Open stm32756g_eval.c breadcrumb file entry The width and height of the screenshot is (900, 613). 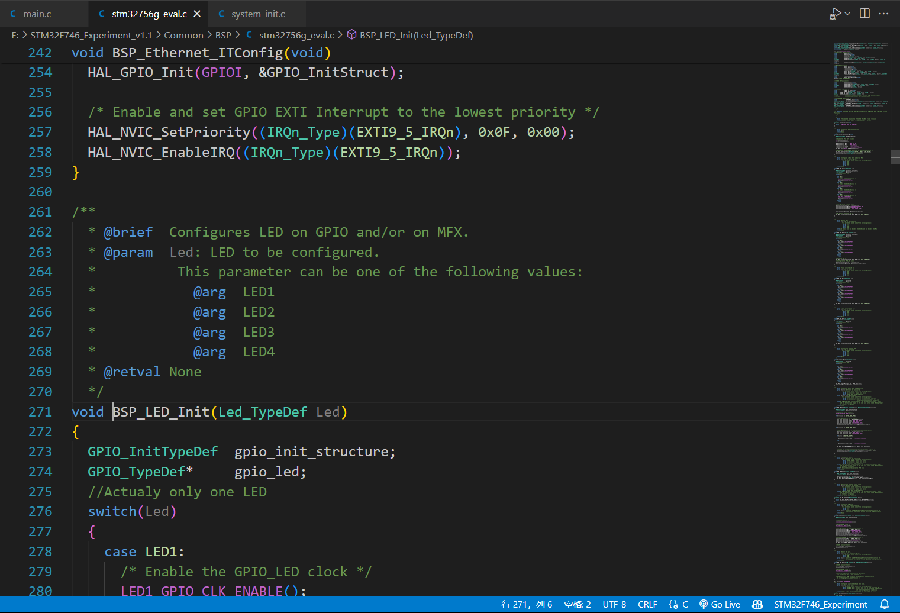[296, 36]
